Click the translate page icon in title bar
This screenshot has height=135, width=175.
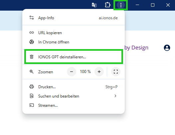coord(94,5)
